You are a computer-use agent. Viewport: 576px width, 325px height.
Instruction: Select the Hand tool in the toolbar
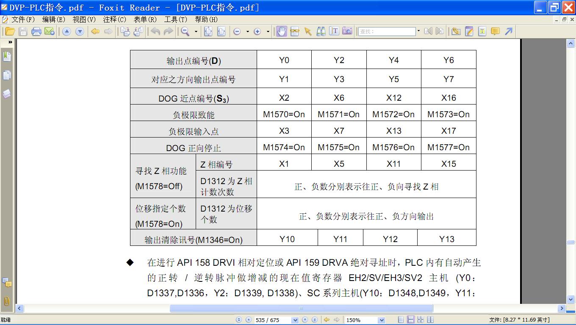(282, 31)
